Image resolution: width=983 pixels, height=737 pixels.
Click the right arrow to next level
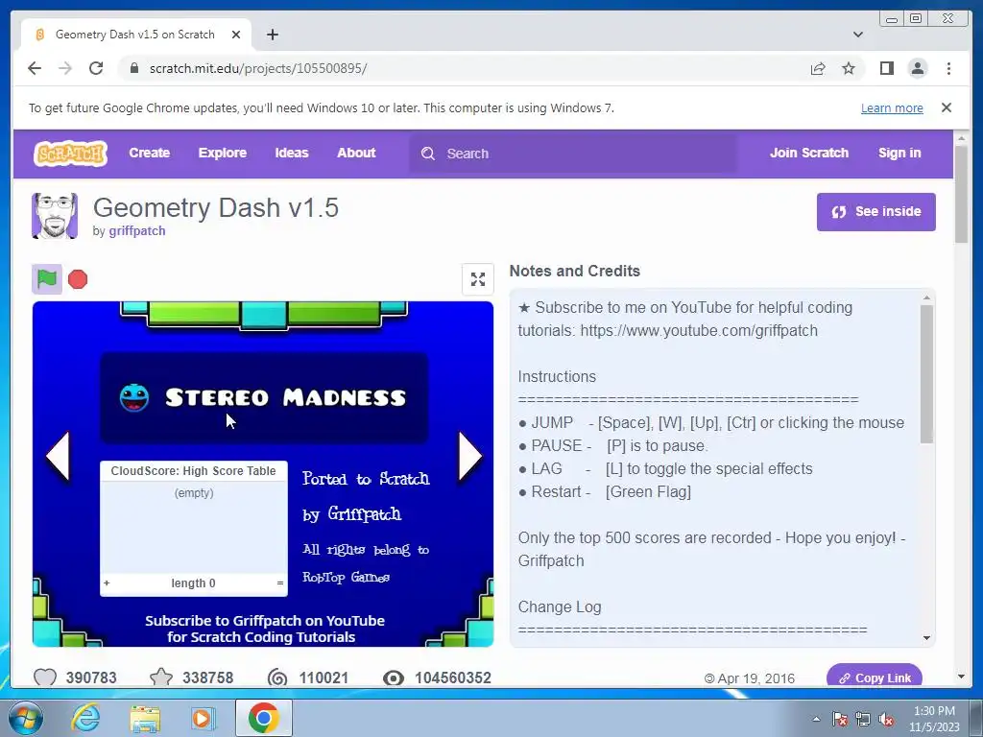click(470, 456)
